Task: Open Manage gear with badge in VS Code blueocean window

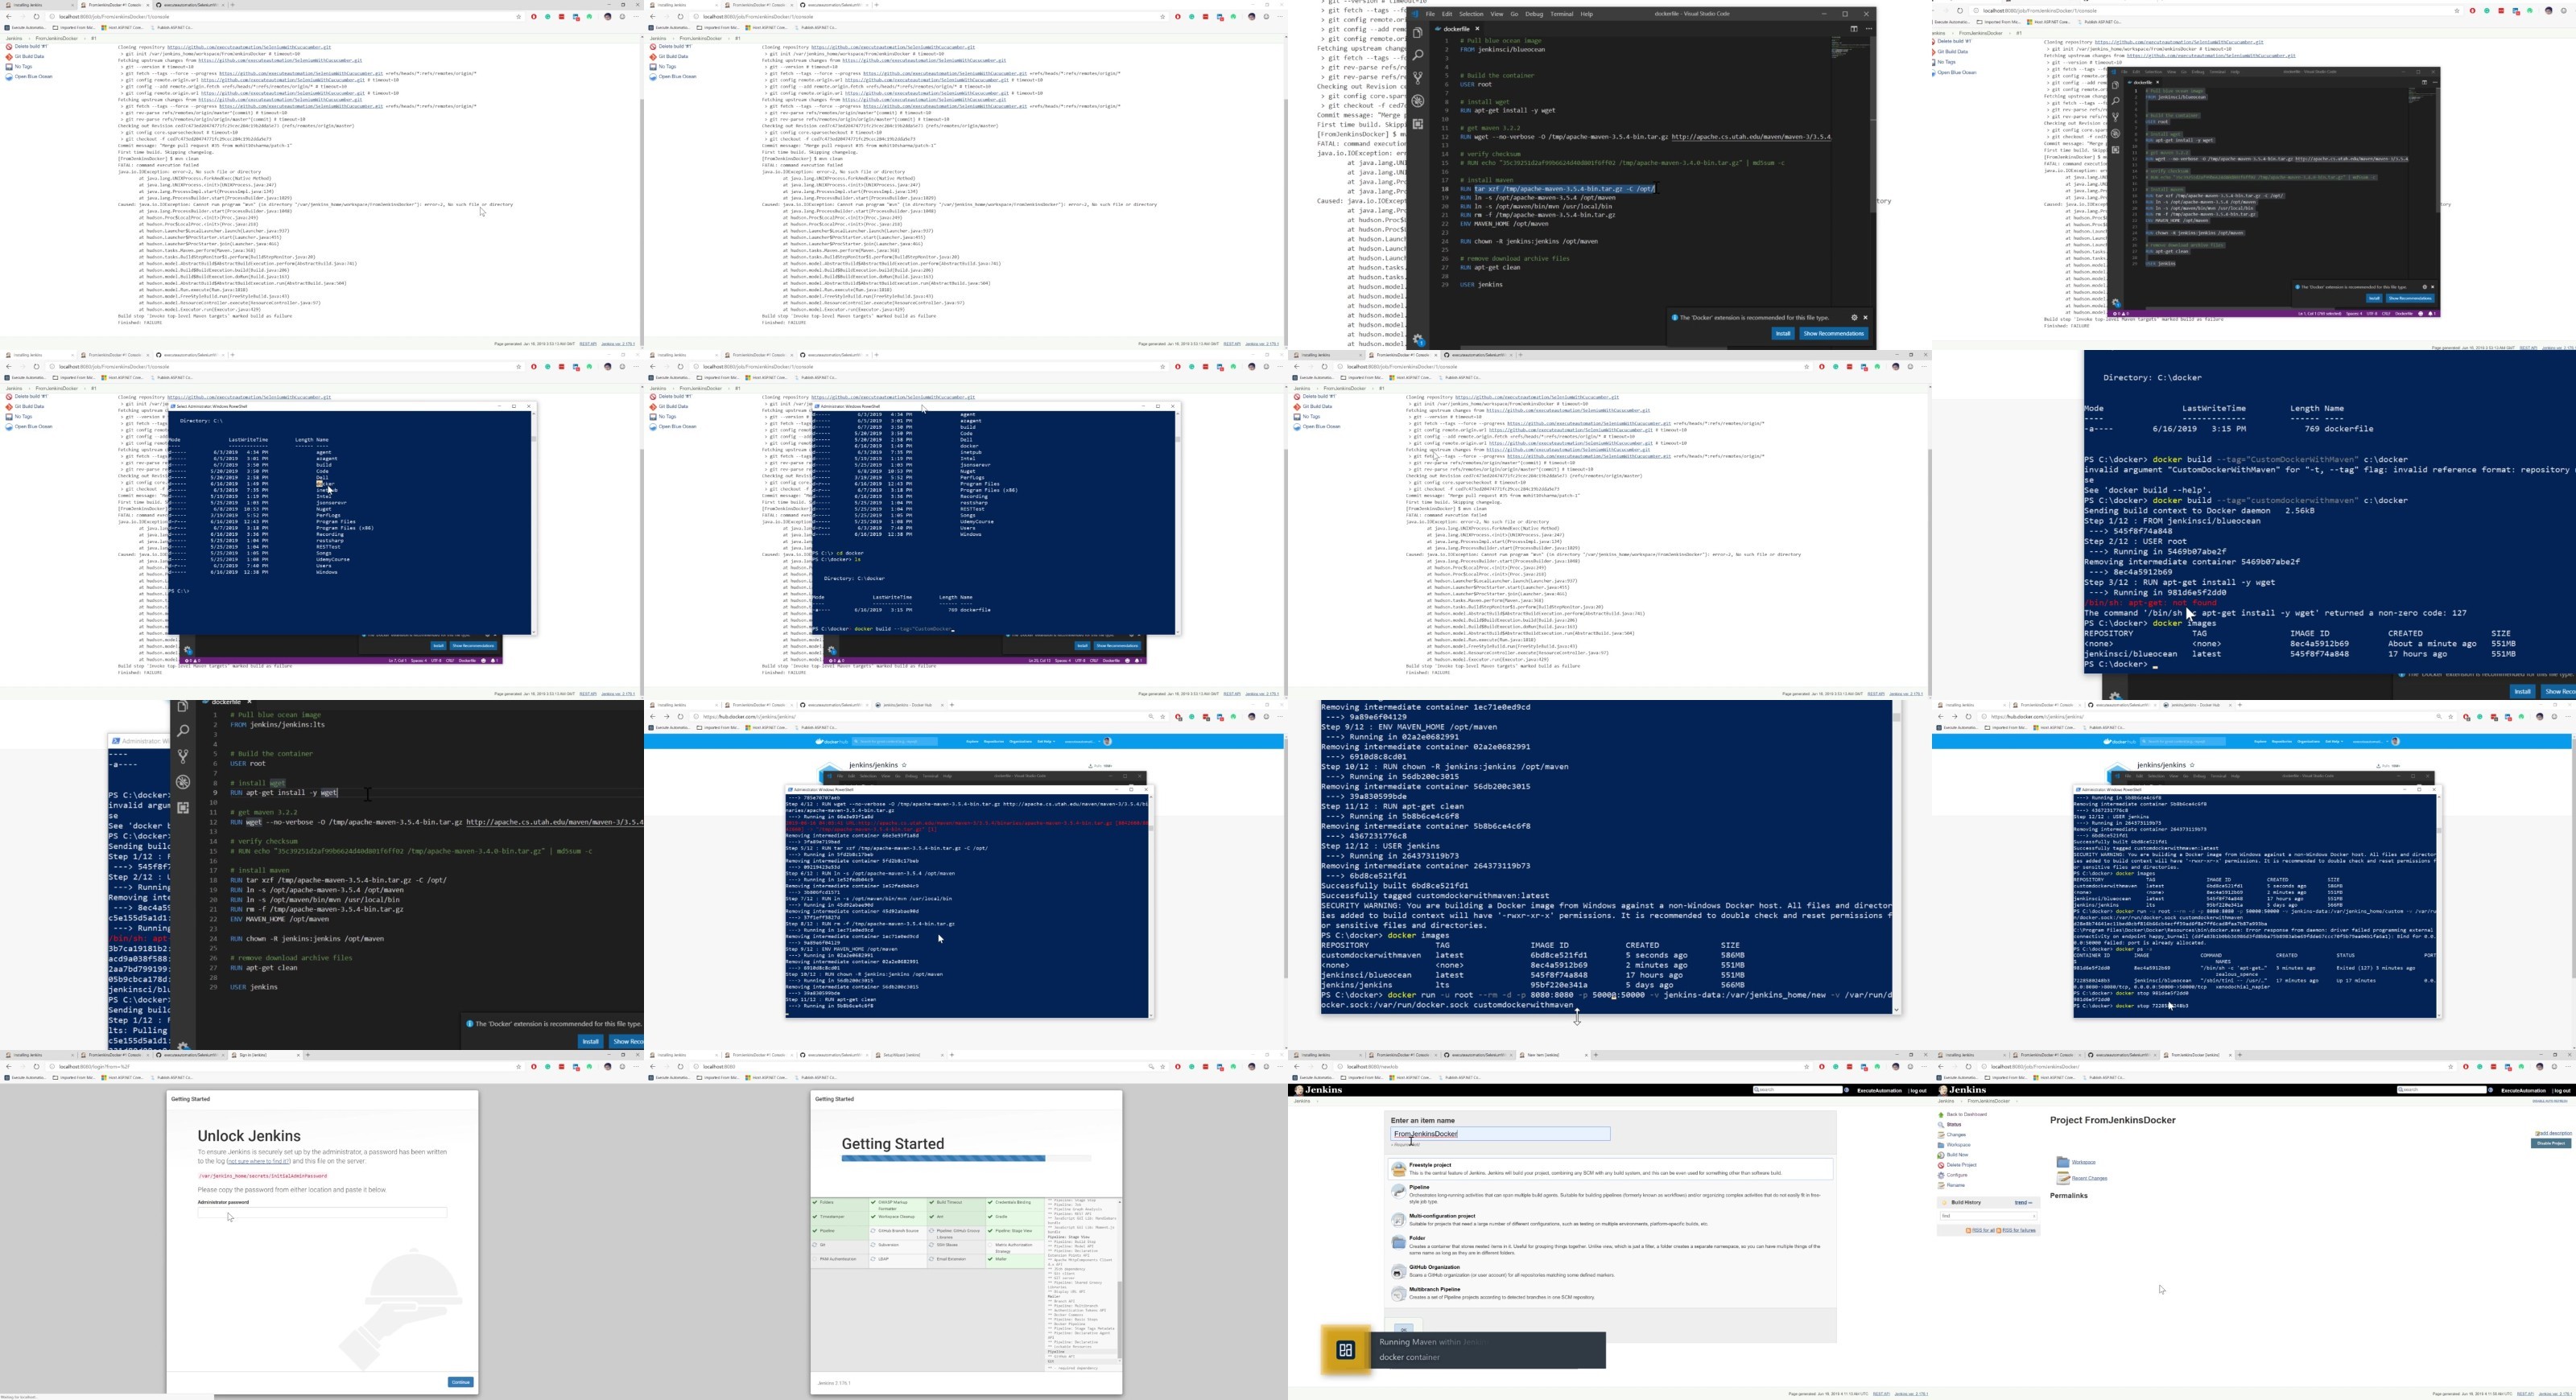Action: 1418,340
